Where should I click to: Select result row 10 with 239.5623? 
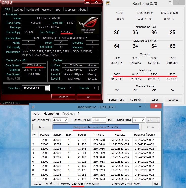point(94,179)
